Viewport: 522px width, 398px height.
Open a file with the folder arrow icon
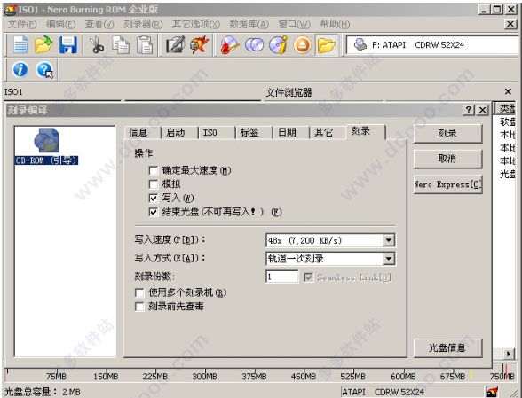(43, 45)
